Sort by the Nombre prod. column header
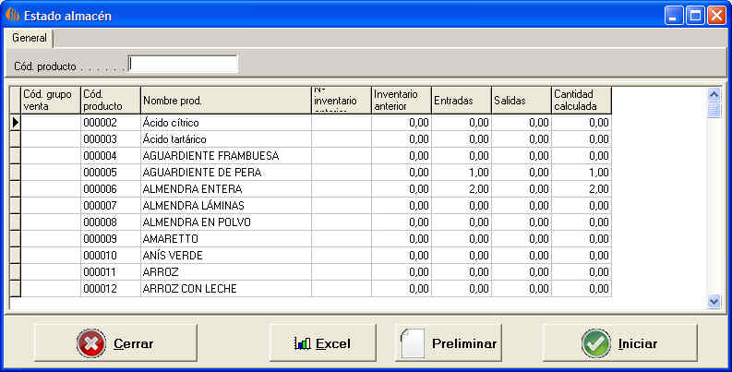This screenshot has height=372, width=732. (x=225, y=100)
